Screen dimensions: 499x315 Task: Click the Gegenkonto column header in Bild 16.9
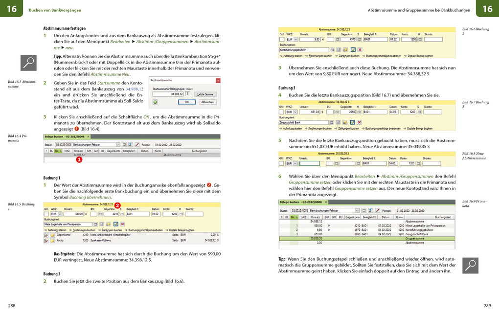pos(353,217)
